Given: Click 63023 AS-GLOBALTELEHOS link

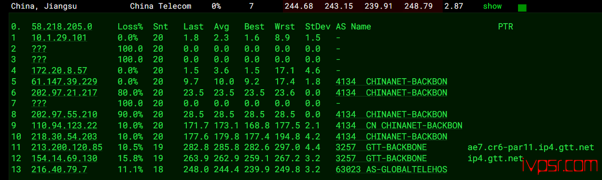Looking at the screenshot, I should [392, 169].
